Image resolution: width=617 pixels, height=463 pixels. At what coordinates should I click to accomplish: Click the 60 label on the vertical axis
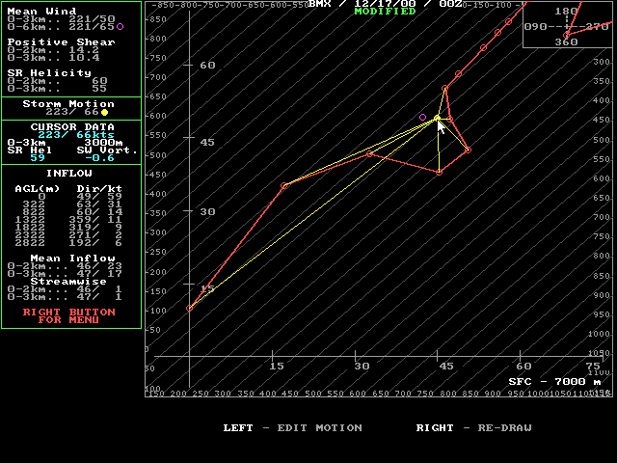pos(207,66)
